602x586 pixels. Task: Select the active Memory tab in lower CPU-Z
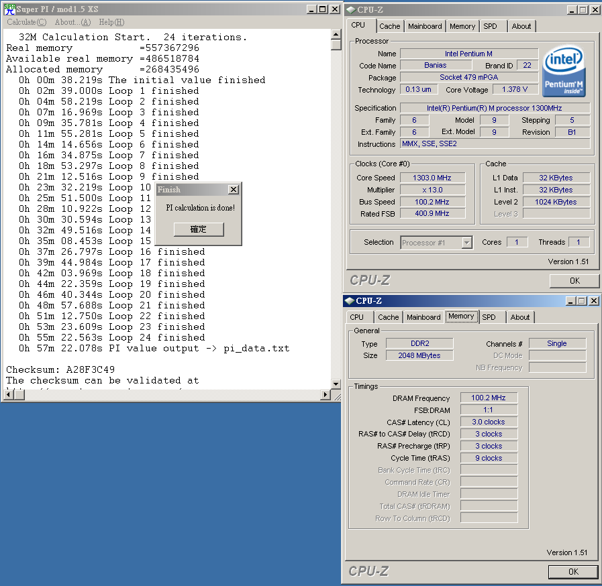point(461,316)
